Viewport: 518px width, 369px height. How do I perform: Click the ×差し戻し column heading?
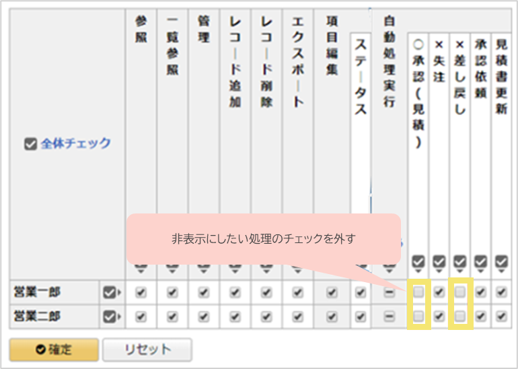coord(459,77)
